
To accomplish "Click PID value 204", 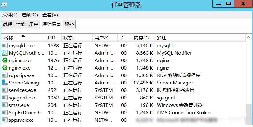I will 52,105.
